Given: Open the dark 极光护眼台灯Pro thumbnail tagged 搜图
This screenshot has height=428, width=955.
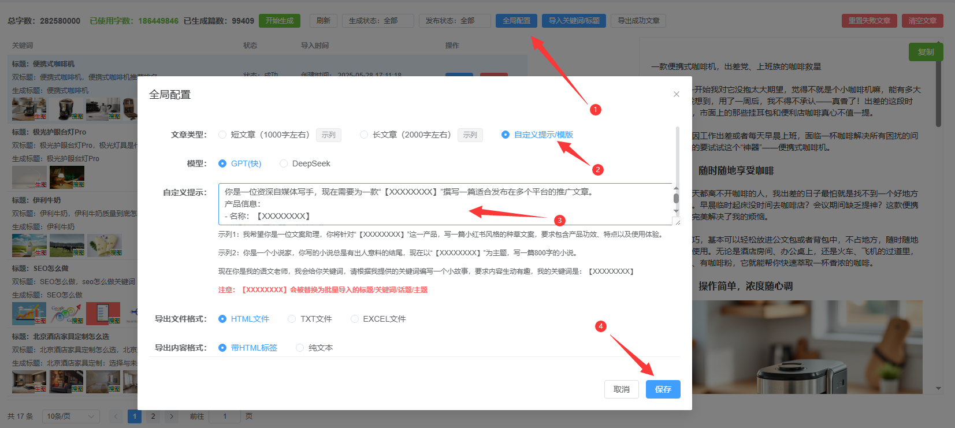Looking at the screenshot, I should 67,177.
